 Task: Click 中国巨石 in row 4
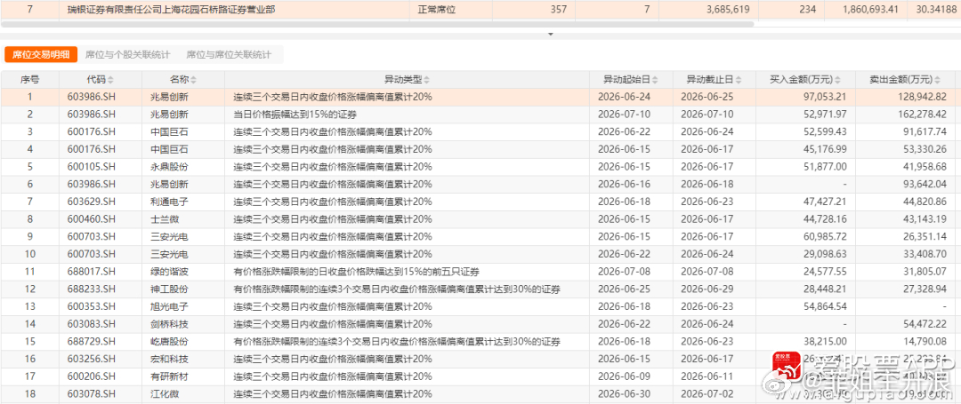tap(169, 149)
